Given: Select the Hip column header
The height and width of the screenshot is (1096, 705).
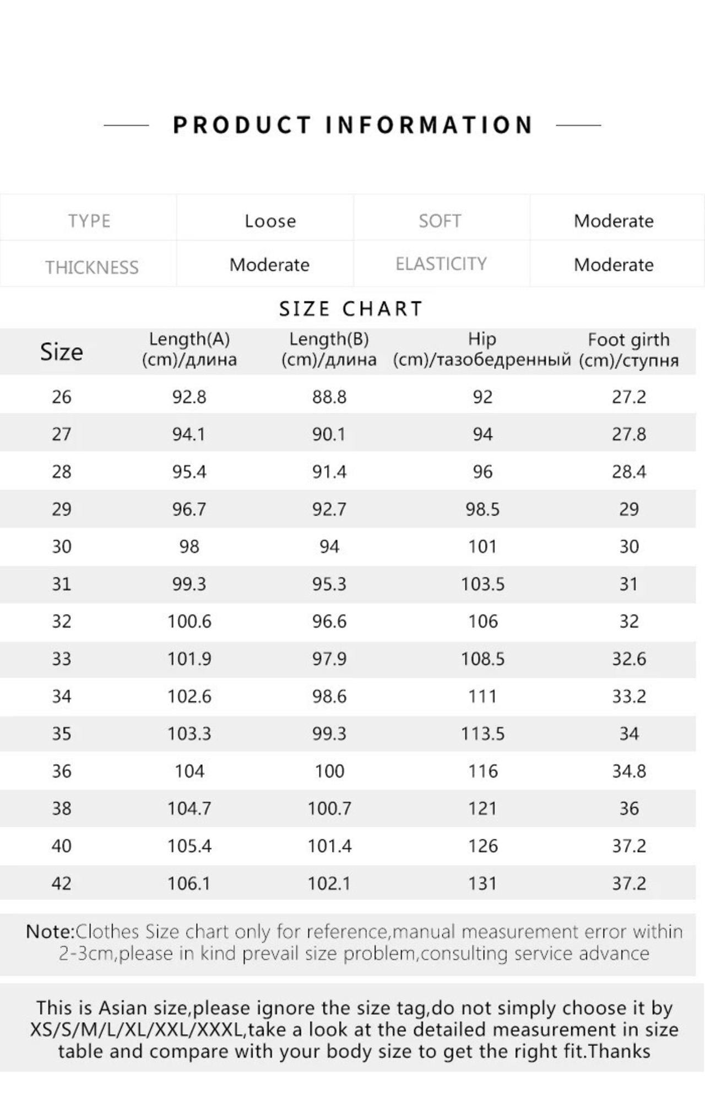Looking at the screenshot, I should (482, 349).
